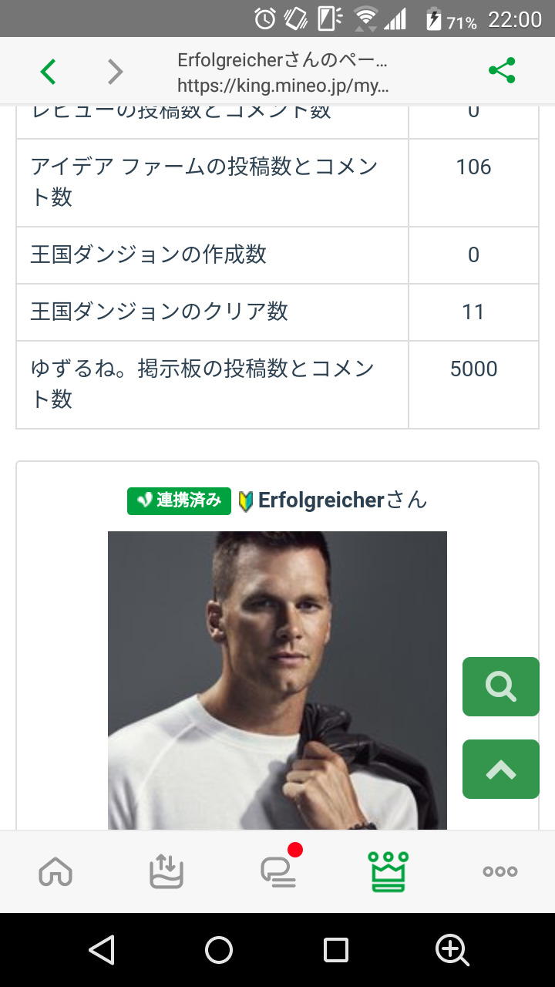The image size is (555, 987).
Task: Open the data gift tray icon
Action: pyautogui.click(x=166, y=872)
